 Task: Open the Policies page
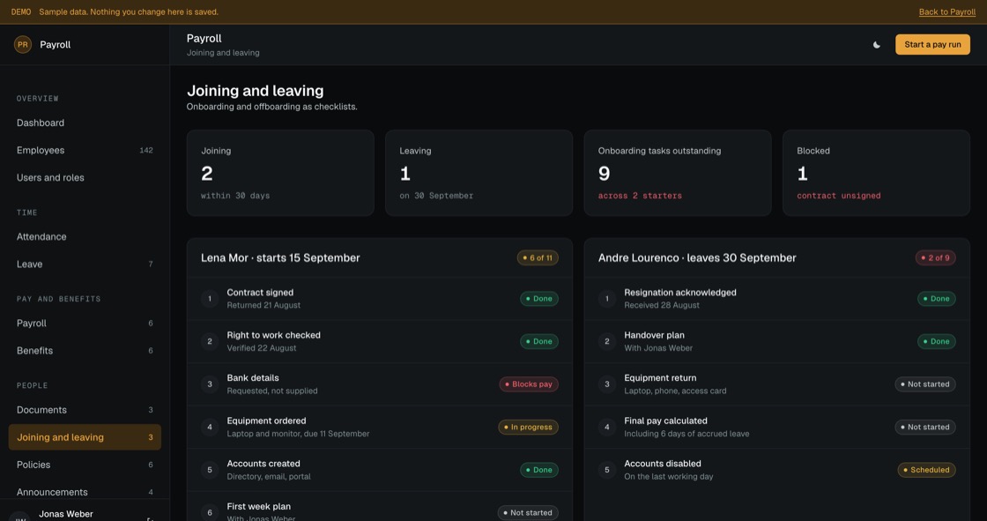click(85, 465)
